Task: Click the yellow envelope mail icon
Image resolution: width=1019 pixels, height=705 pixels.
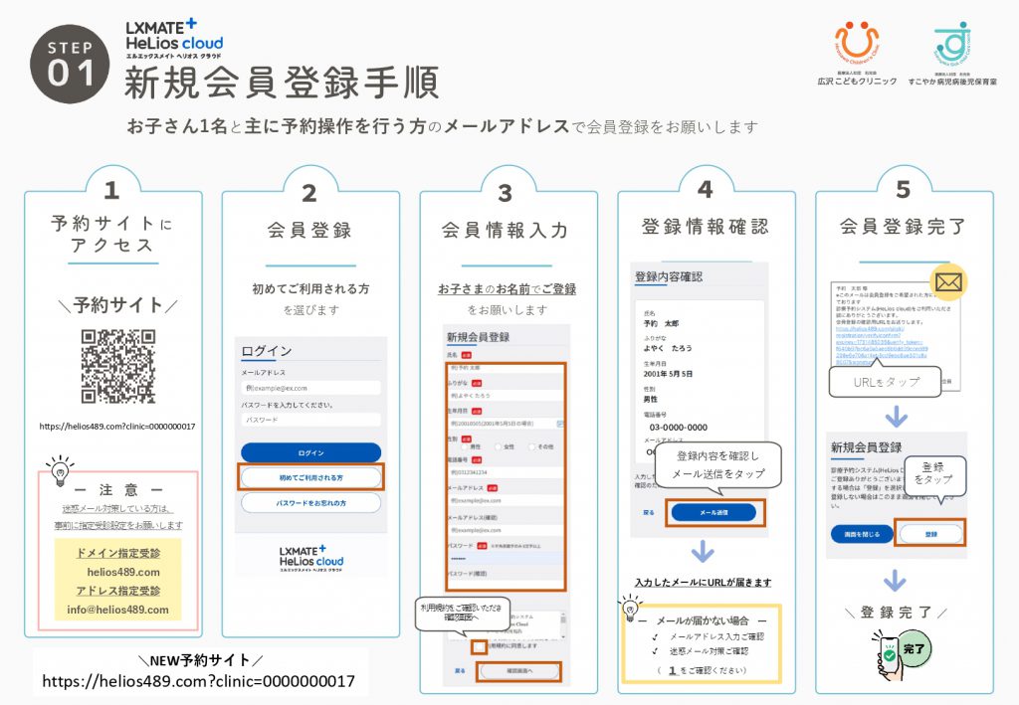Action: point(948,283)
